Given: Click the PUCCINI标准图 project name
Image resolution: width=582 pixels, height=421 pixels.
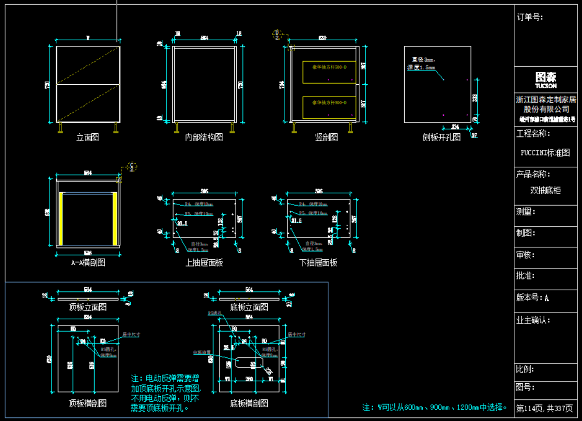Looking at the screenshot, I should [546, 153].
